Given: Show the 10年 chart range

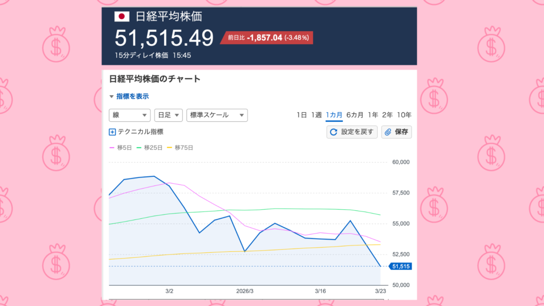Looking at the screenshot, I should click(404, 115).
